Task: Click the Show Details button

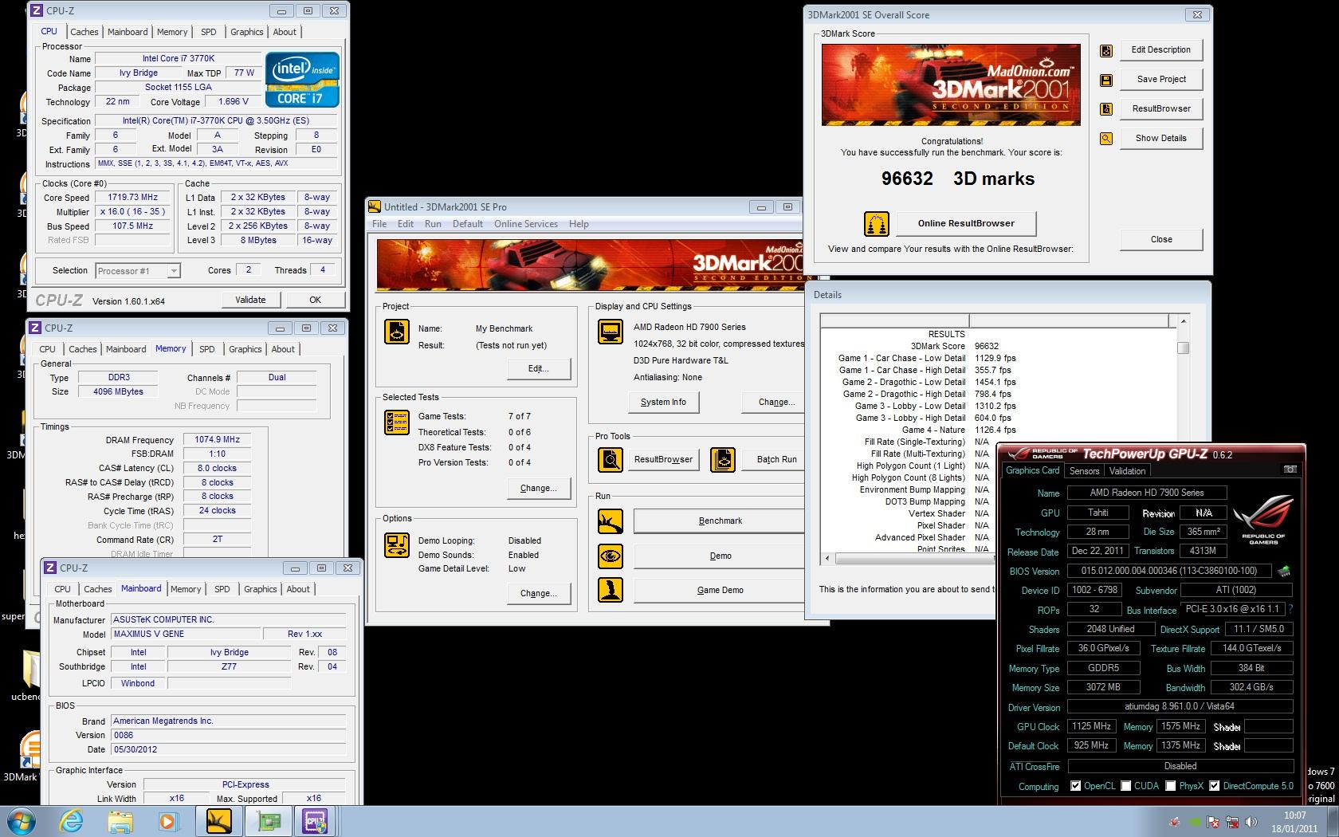Action: (x=1161, y=138)
